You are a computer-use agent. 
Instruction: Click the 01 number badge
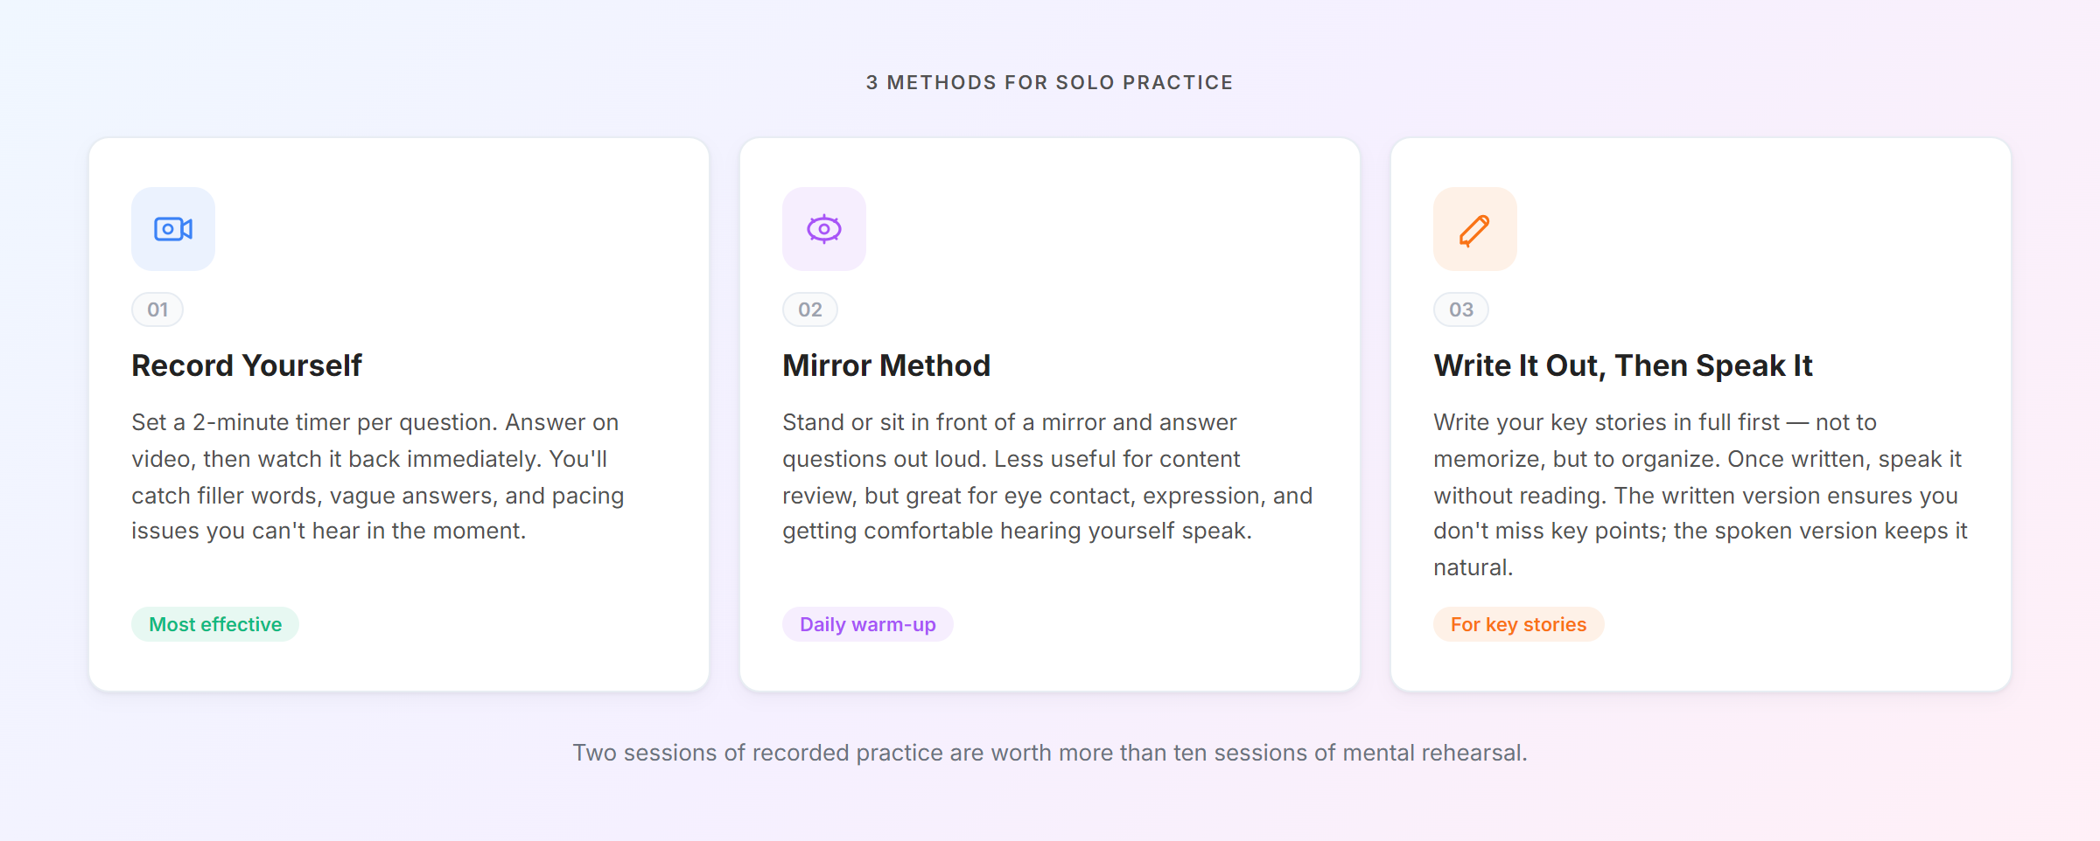(x=157, y=309)
